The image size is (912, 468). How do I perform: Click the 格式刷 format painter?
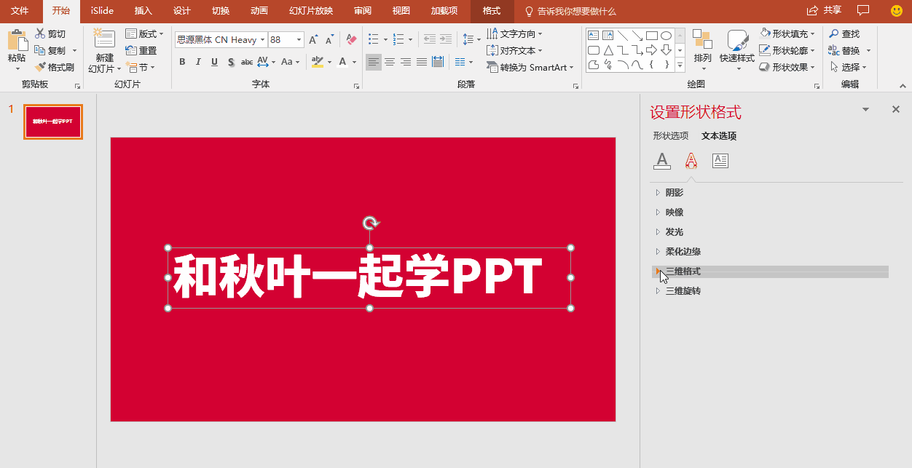click(x=55, y=67)
